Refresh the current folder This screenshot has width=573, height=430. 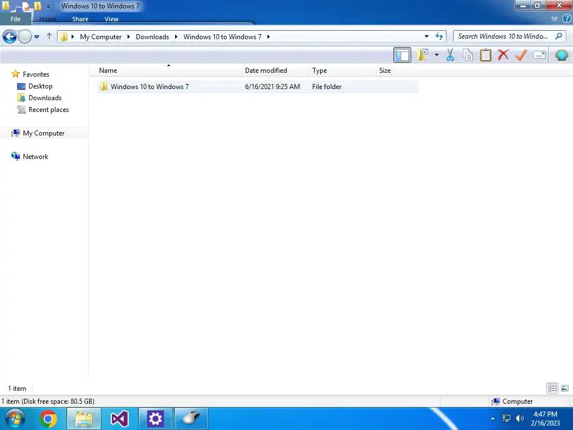point(439,36)
